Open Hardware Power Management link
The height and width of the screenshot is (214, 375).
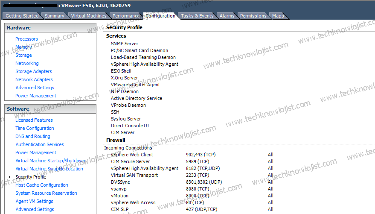(36, 96)
